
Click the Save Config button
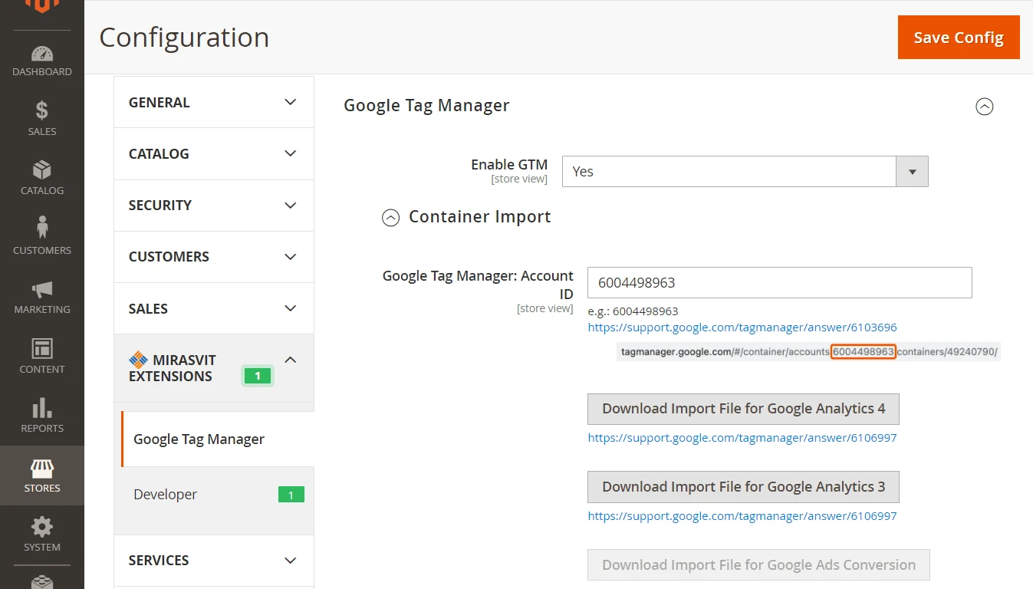[x=958, y=38]
